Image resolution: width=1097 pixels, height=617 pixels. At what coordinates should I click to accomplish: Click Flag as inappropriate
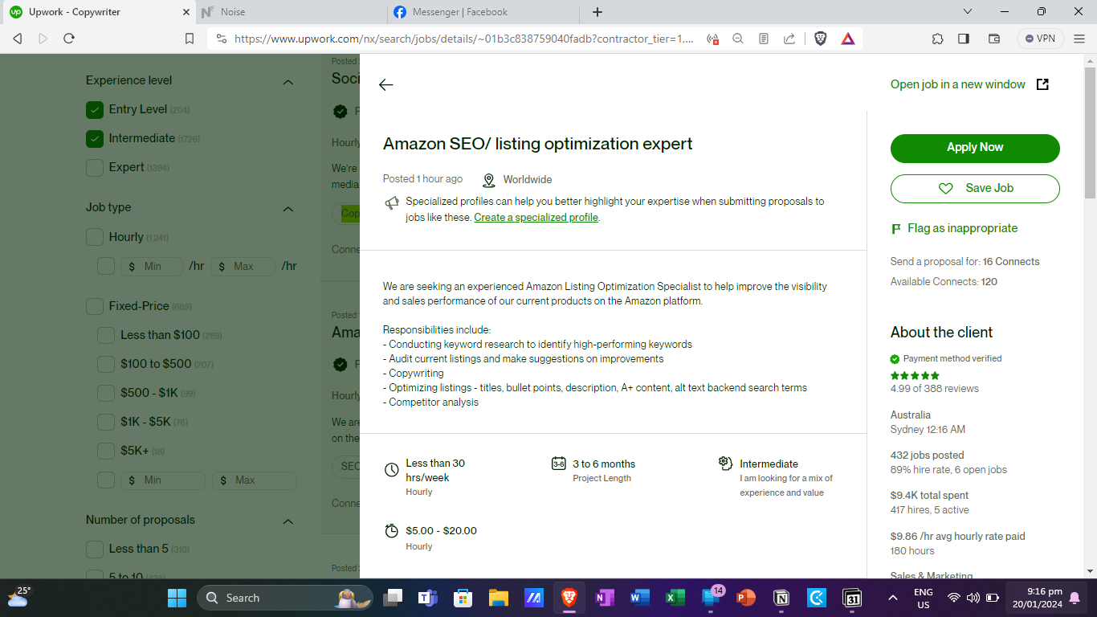pyautogui.click(x=954, y=229)
